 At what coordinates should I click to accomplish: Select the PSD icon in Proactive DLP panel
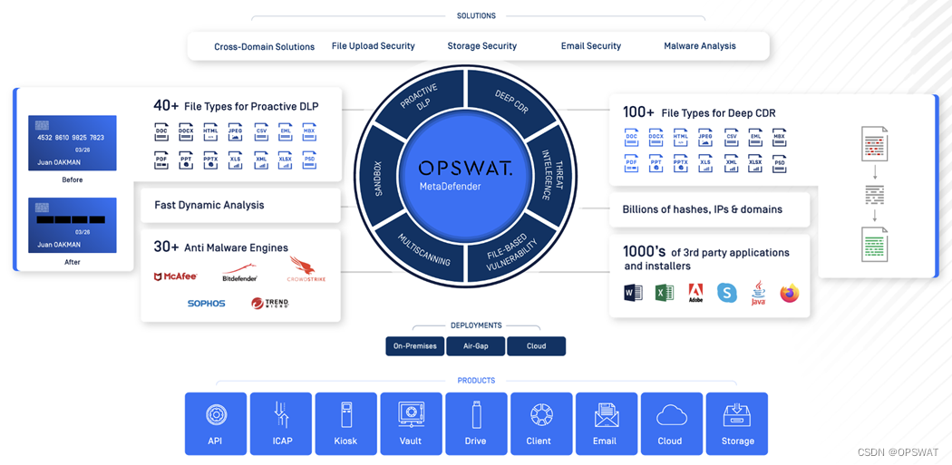(310, 160)
